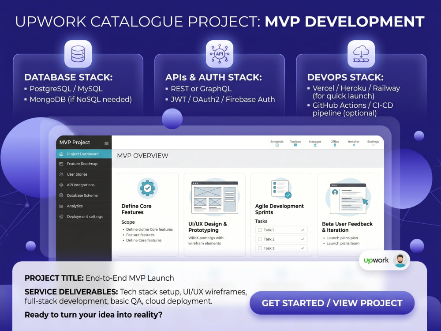441x331 pixels.
Task: Click the Schedule calendar icon
Action: click(277, 145)
